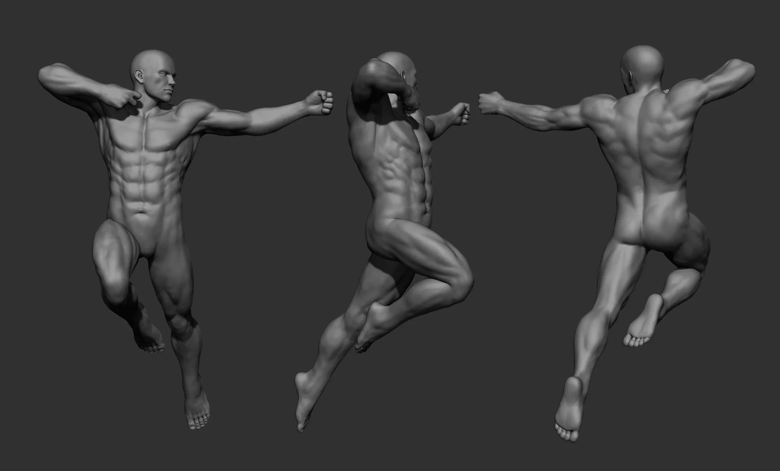The image size is (780, 471).
Task: Click the front-view figure's face
Action: [x=165, y=82]
